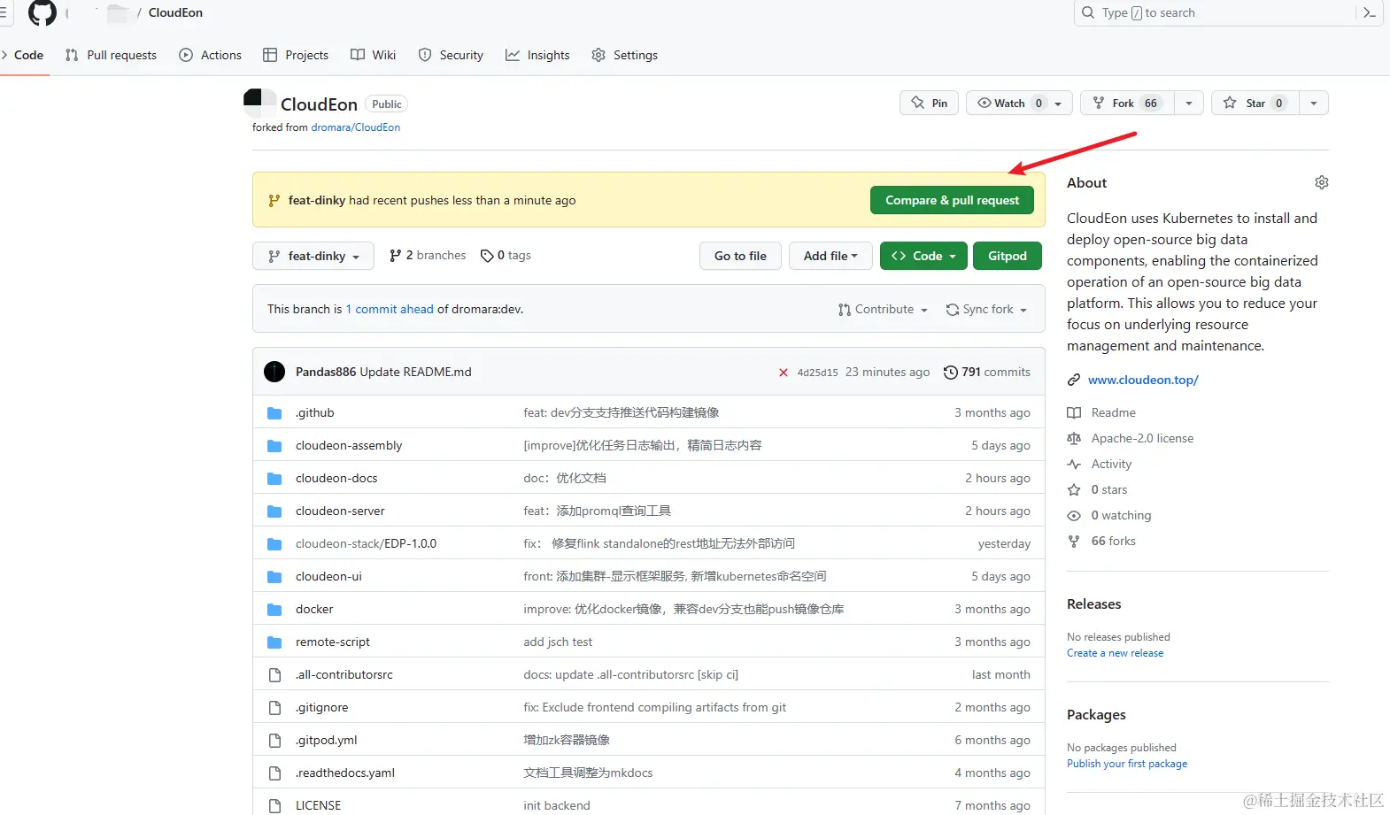Expand the Sync fork dropdown
The height and width of the screenshot is (815, 1390).
click(x=986, y=309)
